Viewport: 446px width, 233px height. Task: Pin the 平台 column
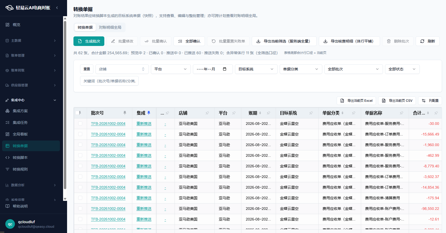coord(234,113)
